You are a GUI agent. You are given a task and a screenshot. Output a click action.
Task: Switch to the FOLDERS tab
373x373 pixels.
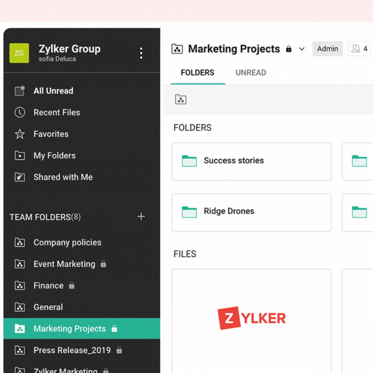pos(198,73)
